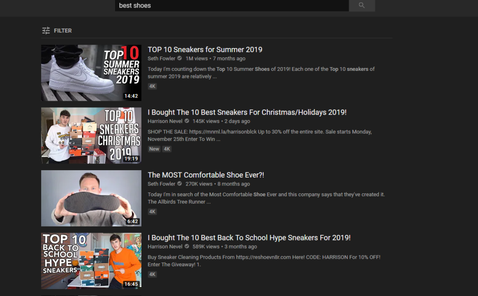Click the New badge on the Christmas sneakers video
This screenshot has width=478, height=296.
pos(154,149)
